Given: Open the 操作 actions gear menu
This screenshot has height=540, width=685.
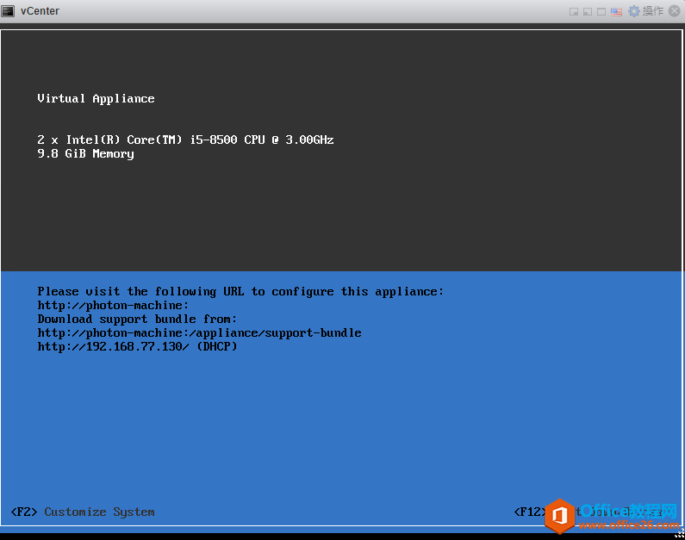Looking at the screenshot, I should point(645,11).
